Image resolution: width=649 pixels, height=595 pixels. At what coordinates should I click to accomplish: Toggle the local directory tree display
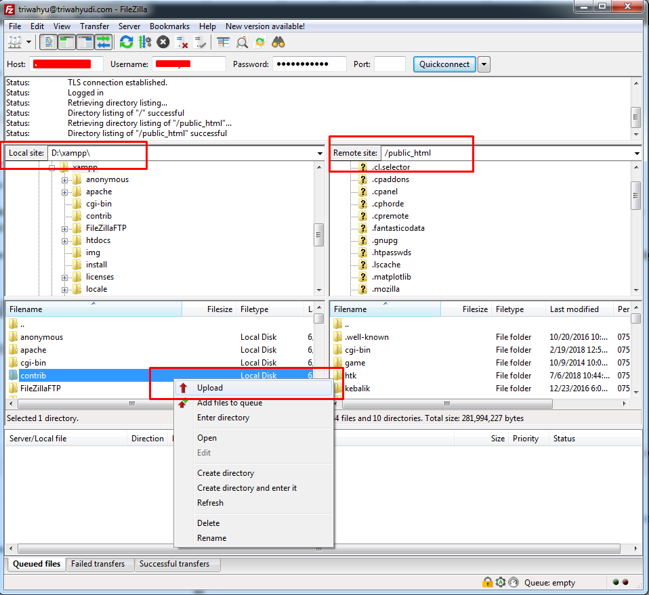[66, 42]
